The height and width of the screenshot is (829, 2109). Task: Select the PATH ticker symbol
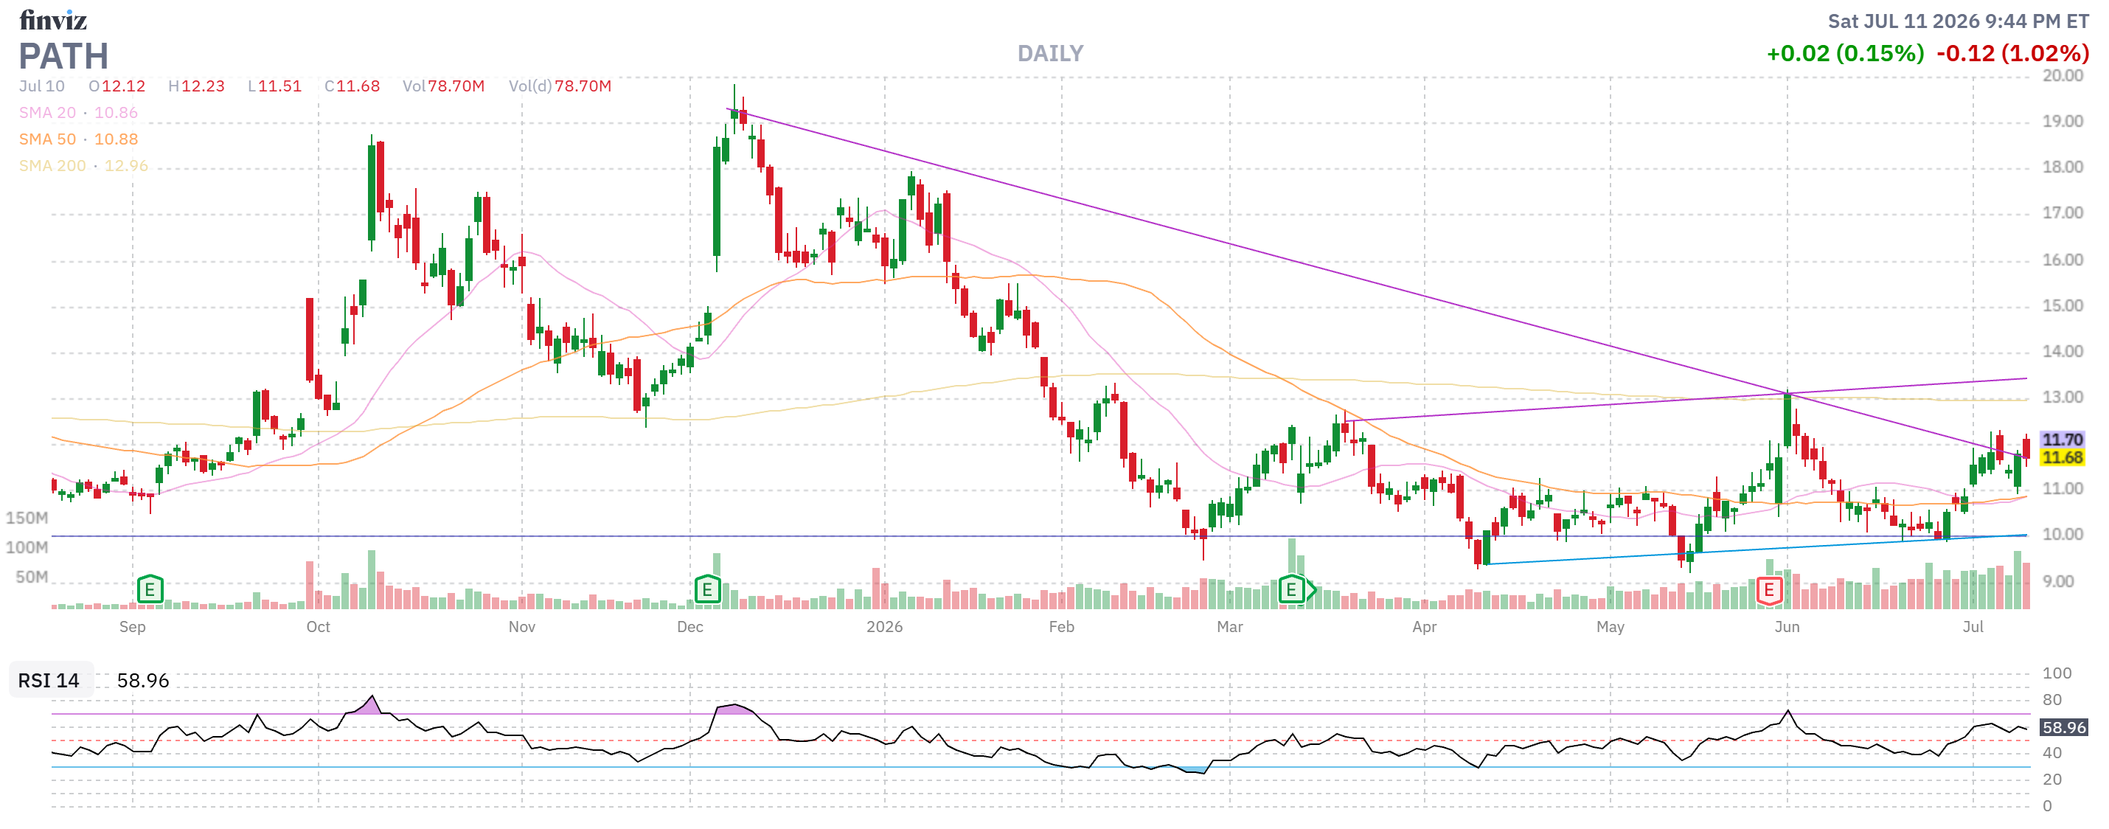pos(64,57)
